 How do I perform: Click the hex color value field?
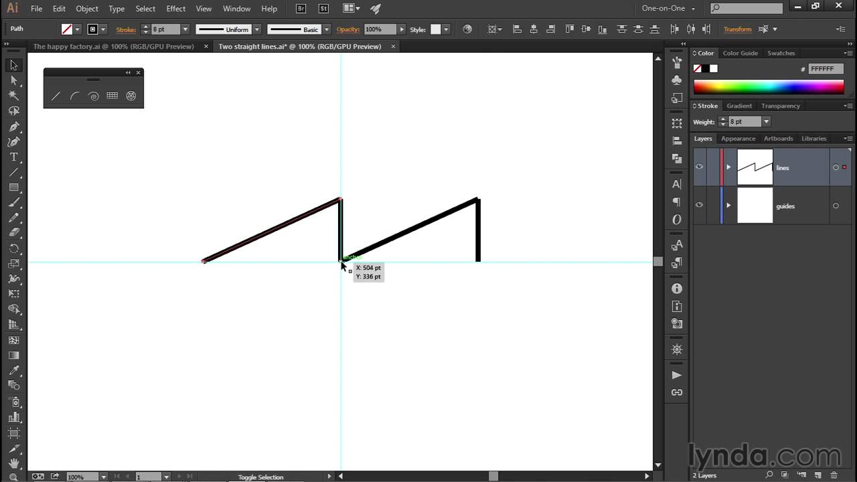[826, 69]
